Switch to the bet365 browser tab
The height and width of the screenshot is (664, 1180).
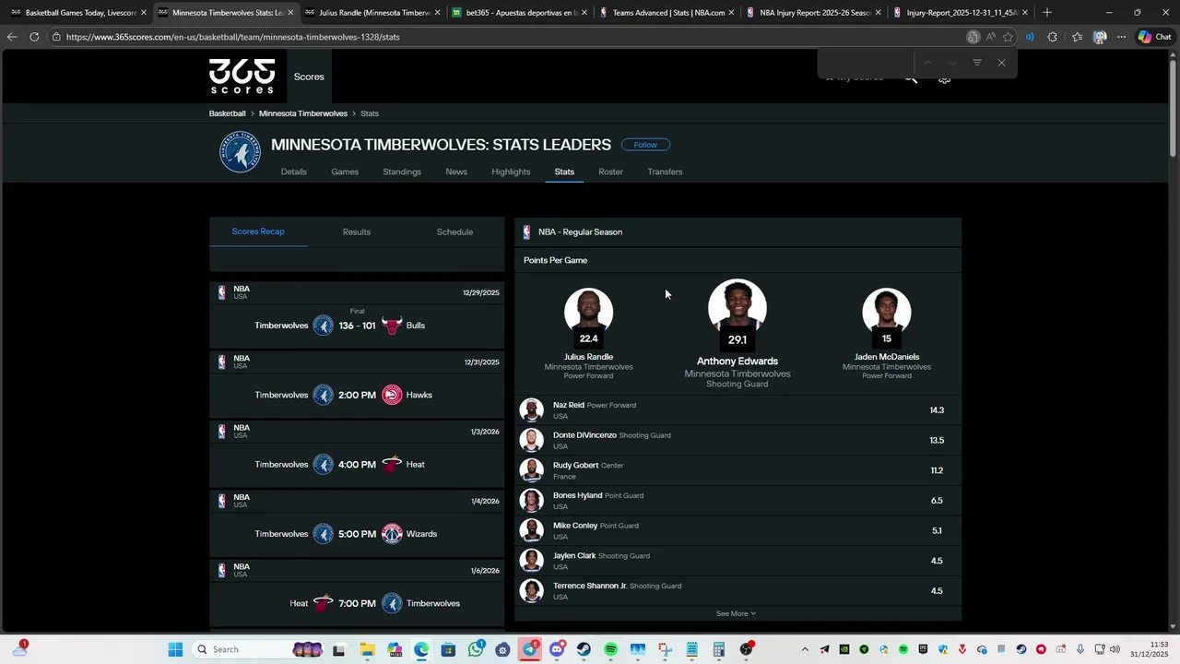click(x=518, y=13)
